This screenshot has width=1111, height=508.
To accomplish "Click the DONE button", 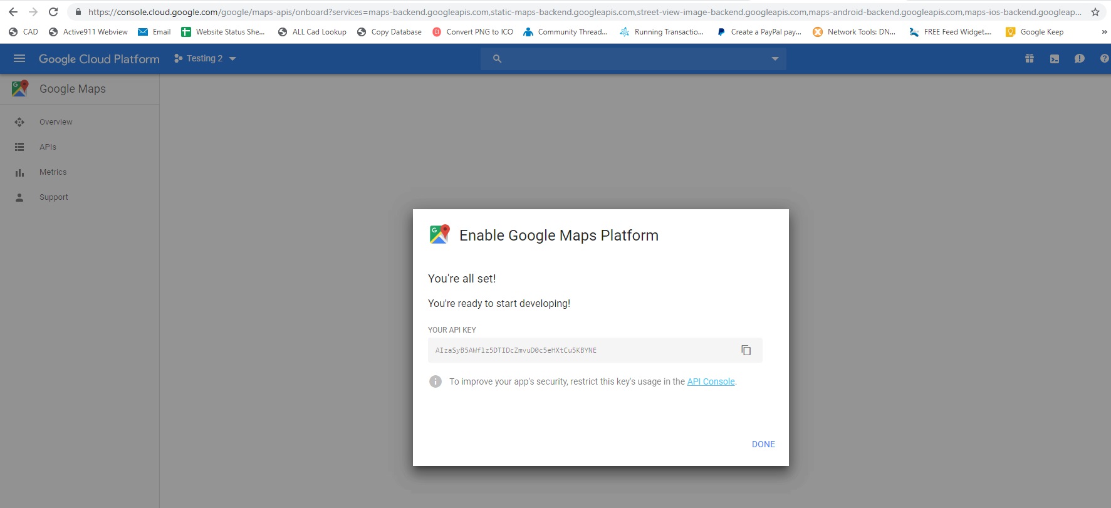I will tap(763, 444).
